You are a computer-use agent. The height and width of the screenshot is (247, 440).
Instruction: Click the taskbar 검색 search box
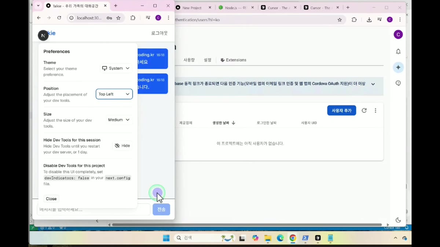[x=205, y=238]
